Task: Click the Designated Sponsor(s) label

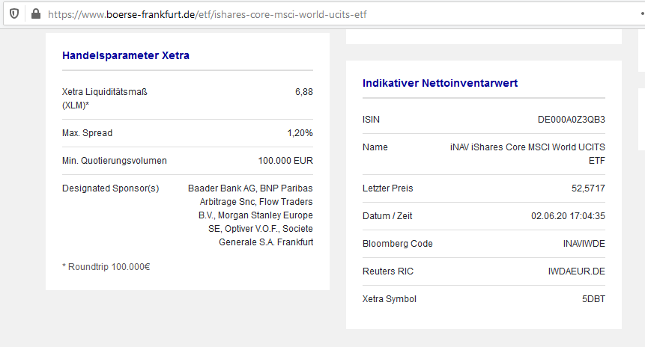Action: click(x=110, y=188)
